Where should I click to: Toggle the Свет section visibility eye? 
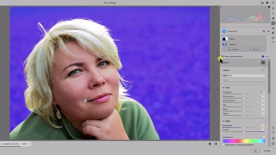point(265,87)
